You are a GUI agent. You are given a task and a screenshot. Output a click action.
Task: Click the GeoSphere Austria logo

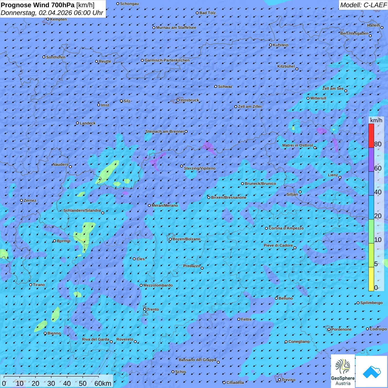[343, 371]
